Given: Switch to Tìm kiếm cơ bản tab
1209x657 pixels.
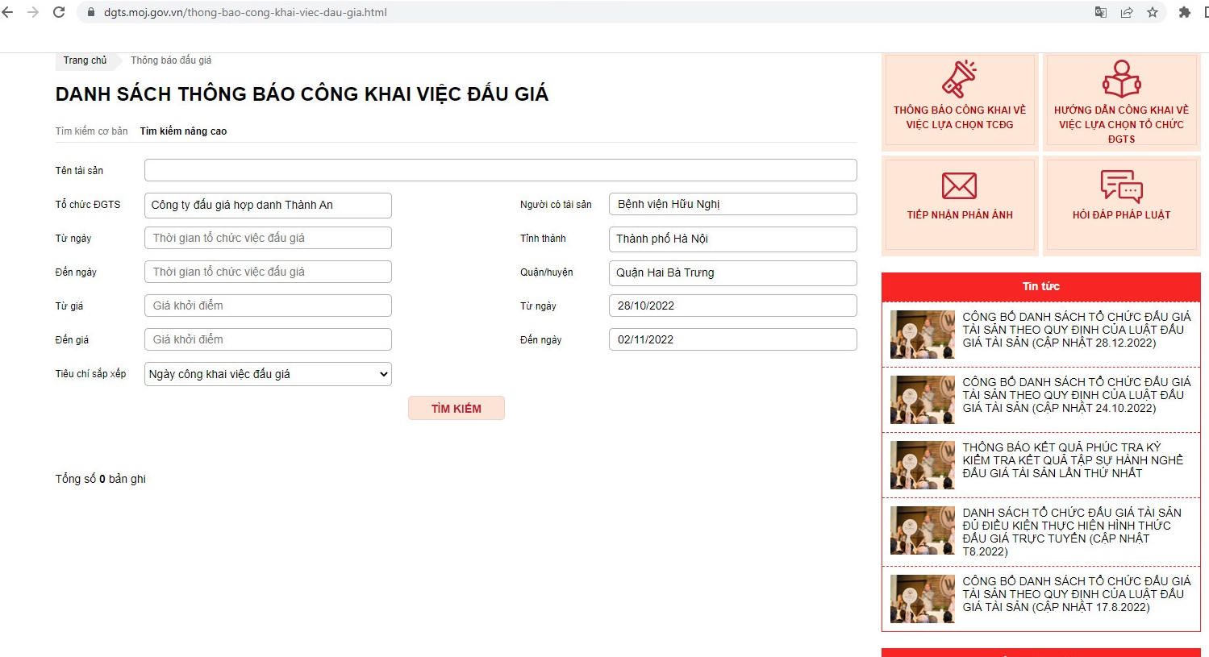Looking at the screenshot, I should (x=91, y=131).
